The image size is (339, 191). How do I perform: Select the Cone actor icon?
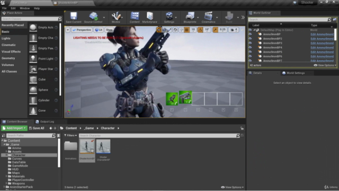coord(33,111)
